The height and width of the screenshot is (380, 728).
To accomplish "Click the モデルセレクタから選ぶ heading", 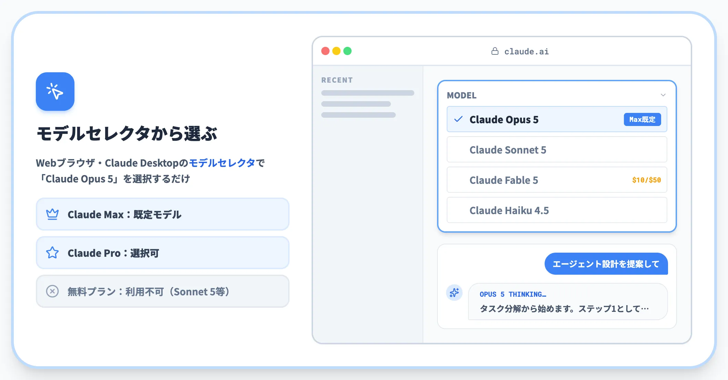I will (127, 134).
